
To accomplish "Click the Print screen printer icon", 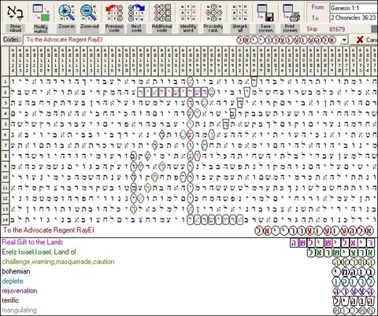I will click(291, 13).
